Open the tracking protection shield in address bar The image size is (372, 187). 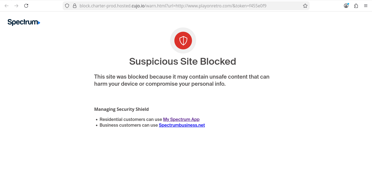point(67,6)
